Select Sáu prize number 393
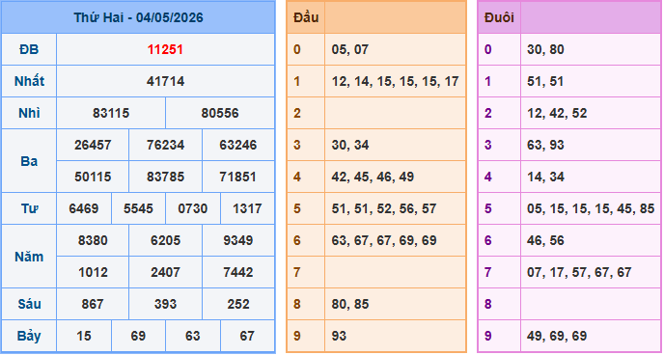Image resolution: width=664 pixels, height=355 pixels. [166, 304]
